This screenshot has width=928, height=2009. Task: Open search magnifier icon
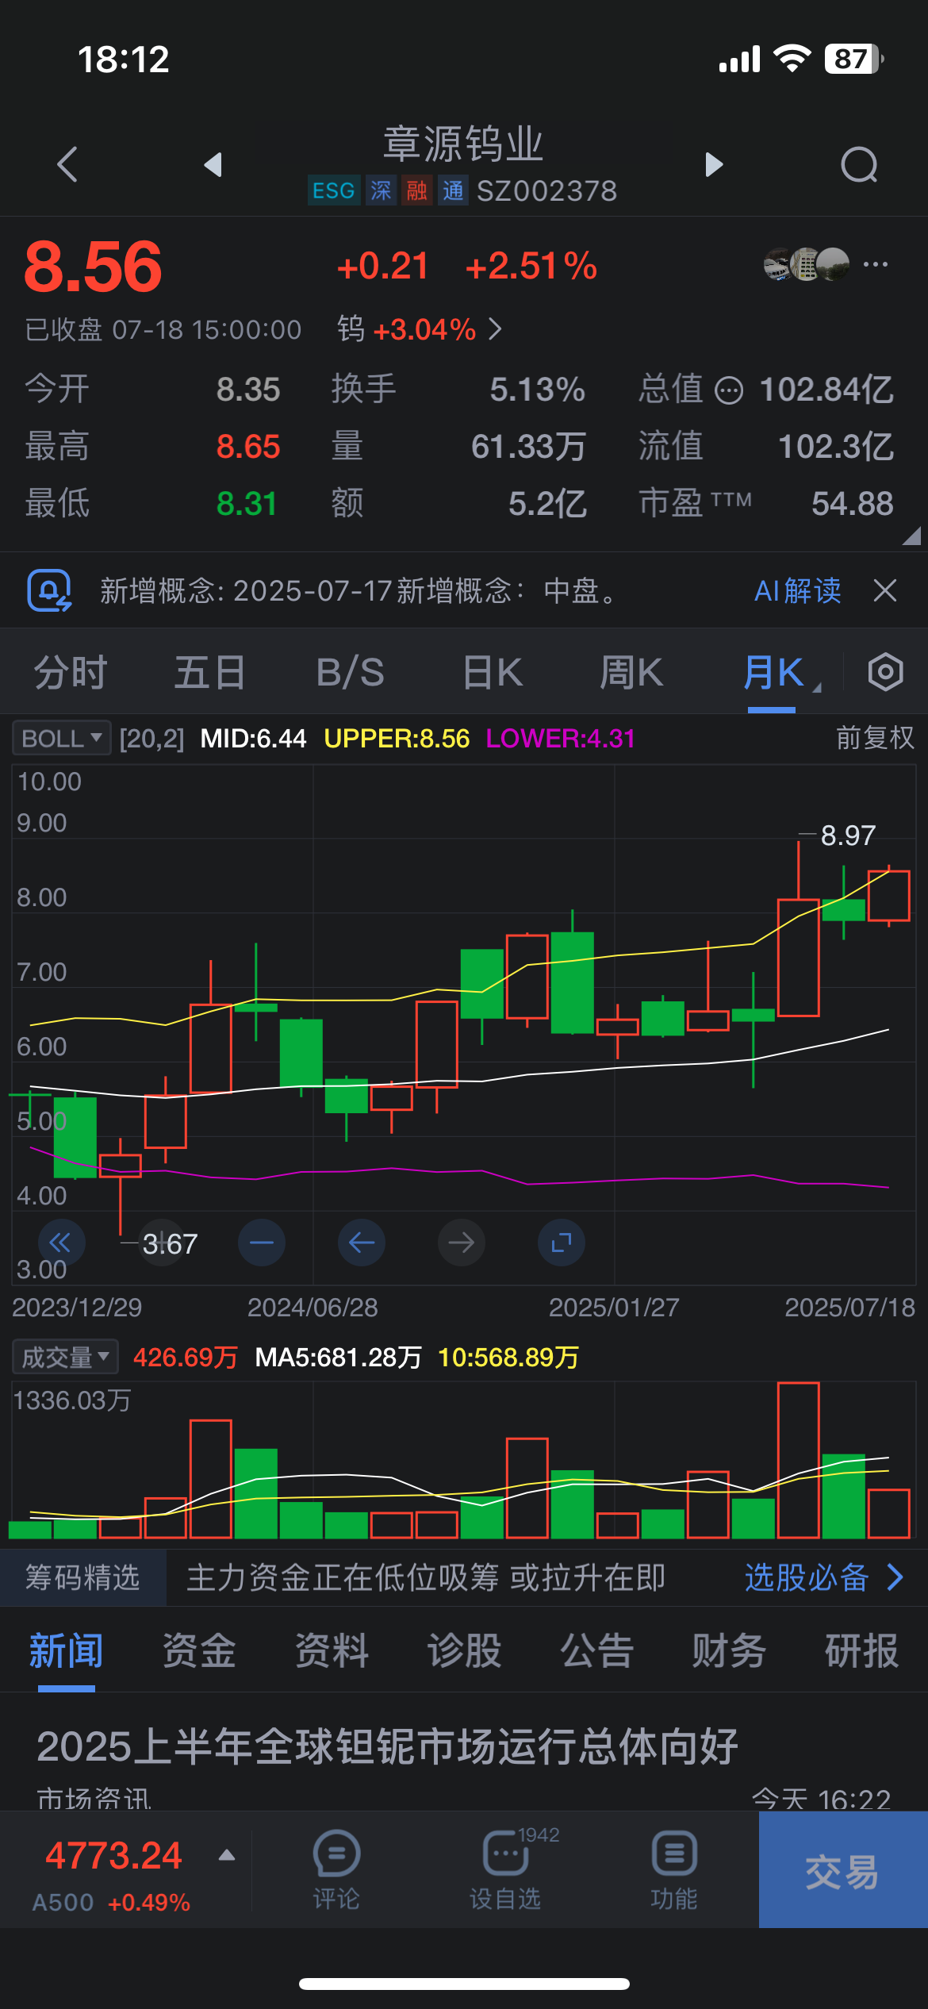pyautogui.click(x=860, y=165)
